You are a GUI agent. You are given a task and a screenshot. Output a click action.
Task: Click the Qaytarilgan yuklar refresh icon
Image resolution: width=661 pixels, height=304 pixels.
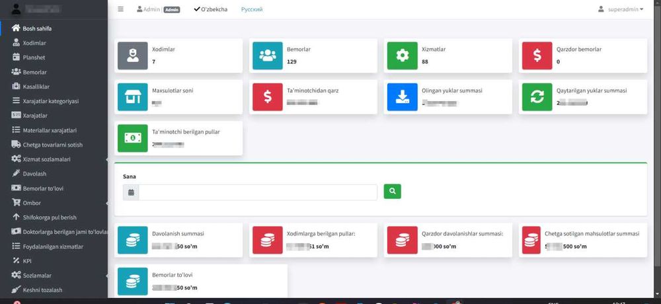[537, 97]
